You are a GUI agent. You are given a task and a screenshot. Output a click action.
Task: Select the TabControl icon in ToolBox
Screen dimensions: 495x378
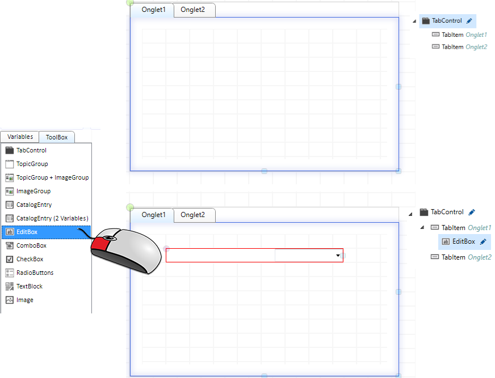tap(10, 150)
